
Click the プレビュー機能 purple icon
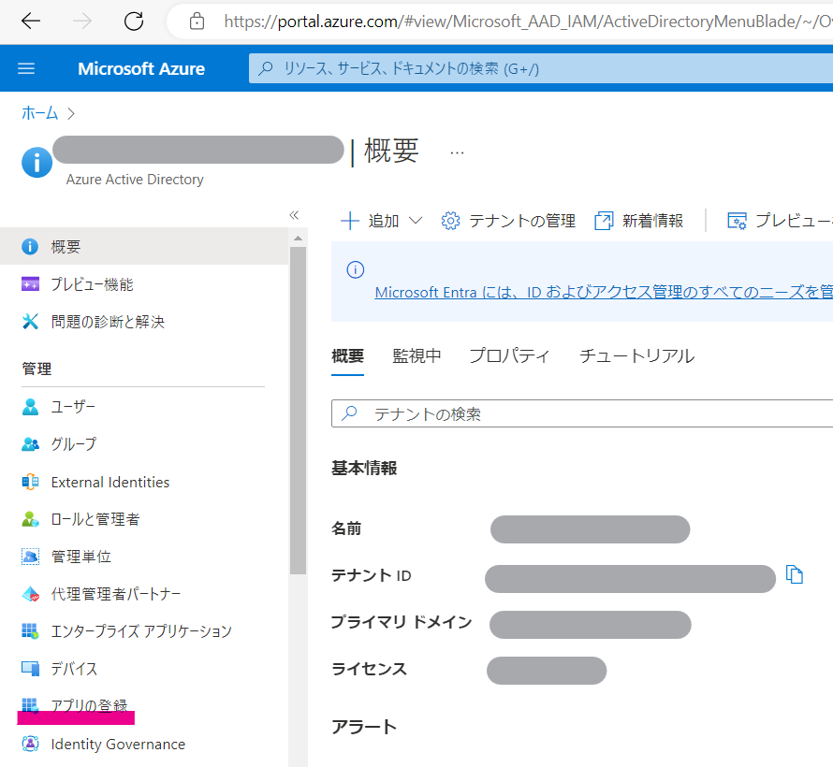[30, 284]
